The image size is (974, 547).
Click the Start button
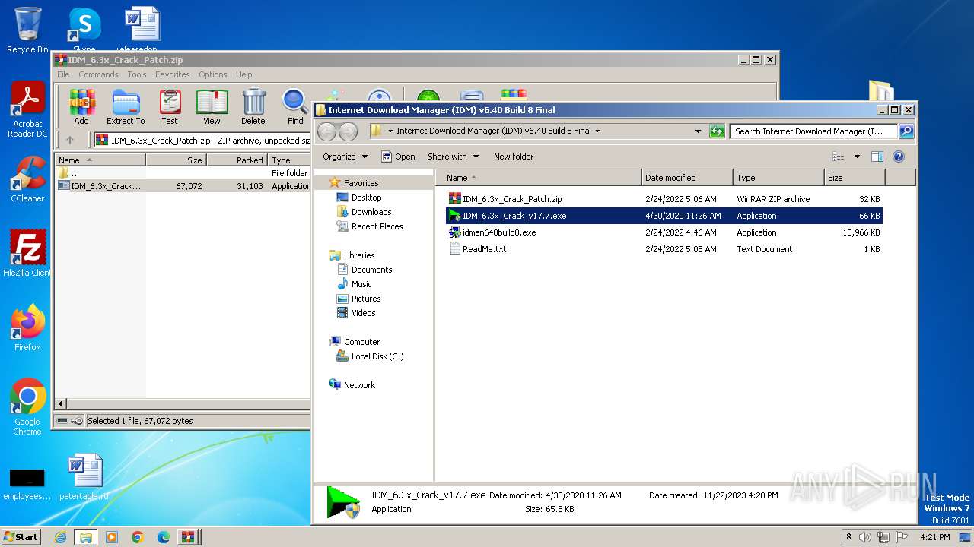coord(21,536)
